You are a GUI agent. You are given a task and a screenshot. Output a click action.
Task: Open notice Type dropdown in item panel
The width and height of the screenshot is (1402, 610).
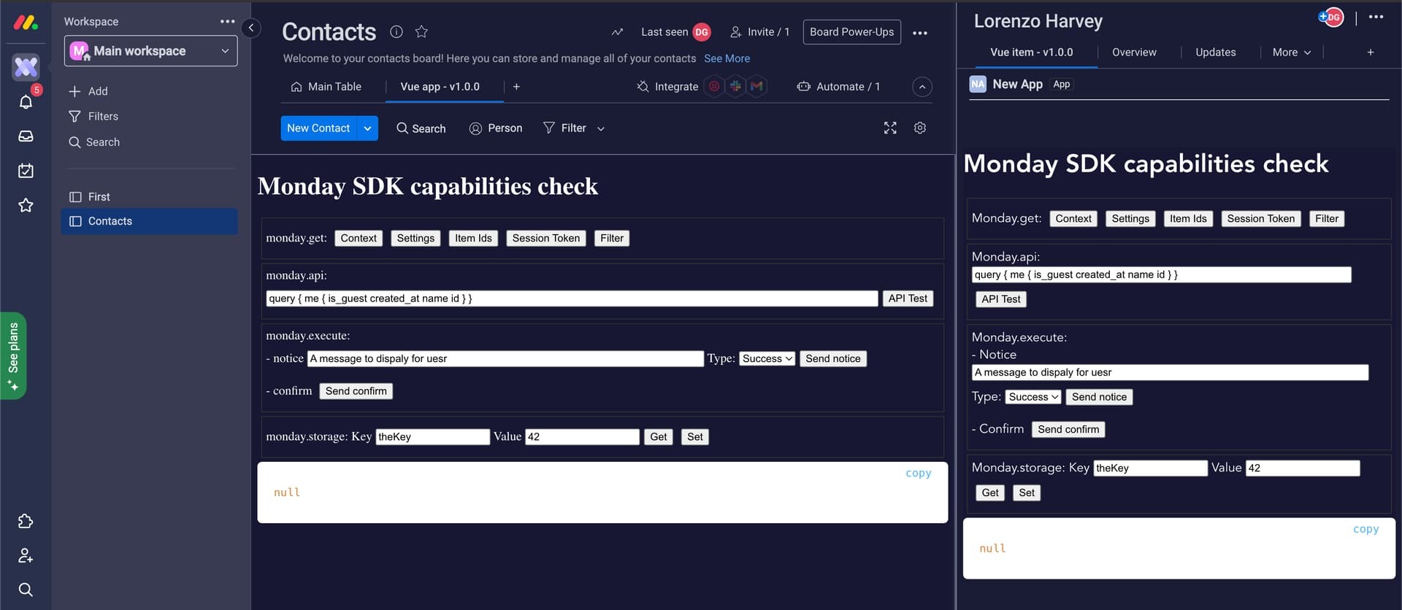point(1033,397)
